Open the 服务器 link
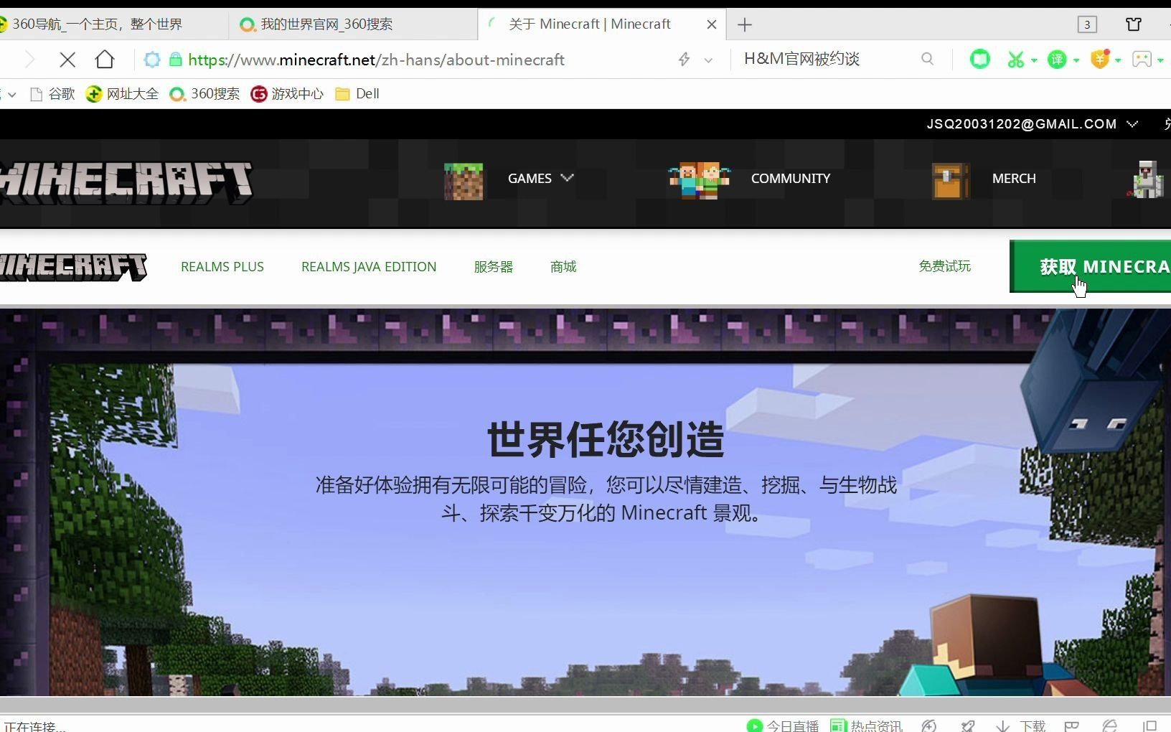The height and width of the screenshot is (732, 1171). click(x=493, y=266)
